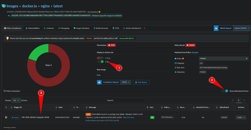The image size is (251, 130).
Task: Click the Compliance Report cloud download icon
Action: pyautogui.click(x=99, y=82)
